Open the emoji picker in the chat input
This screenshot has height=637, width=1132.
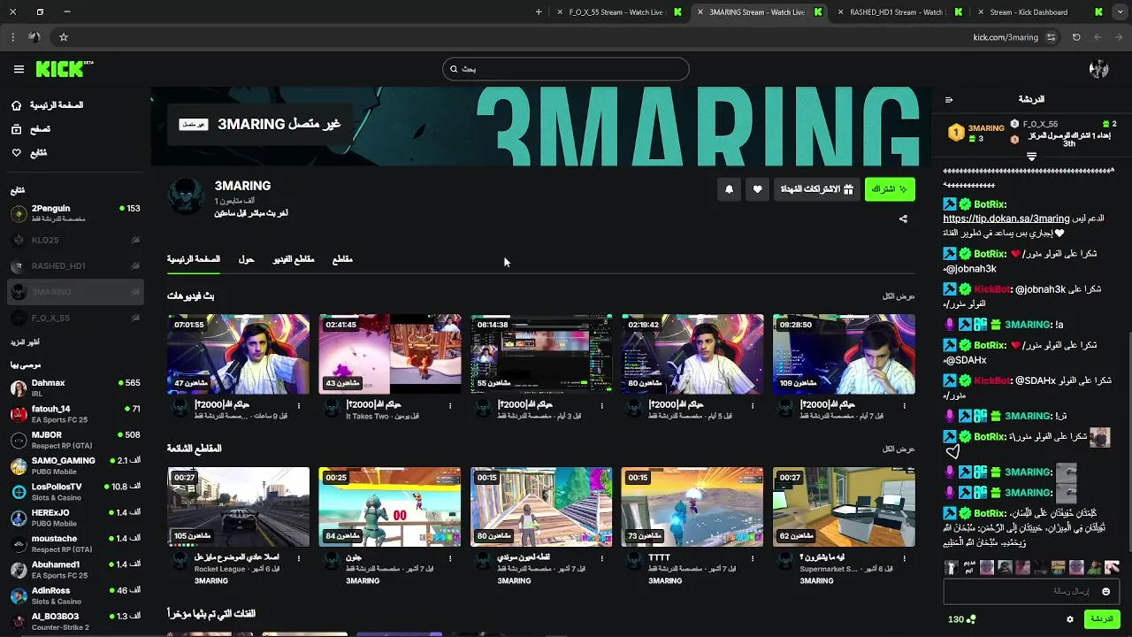pyautogui.click(x=1105, y=591)
